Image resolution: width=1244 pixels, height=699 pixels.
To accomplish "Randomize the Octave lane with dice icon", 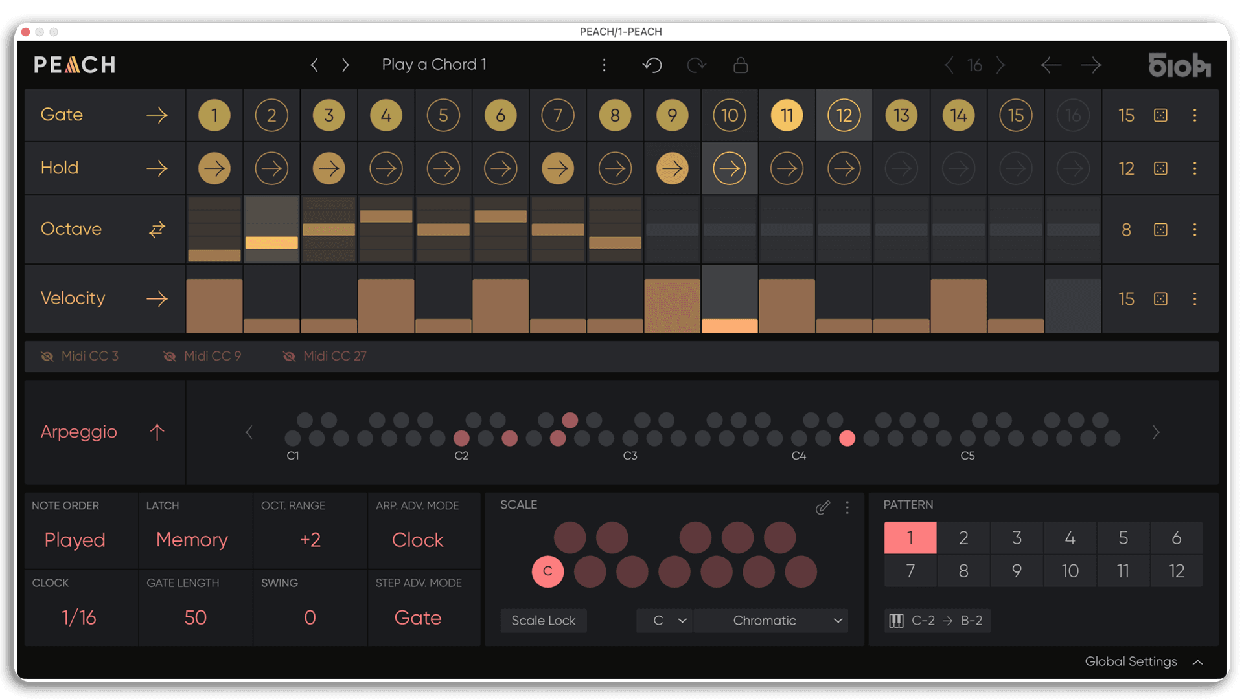I will pyautogui.click(x=1160, y=230).
